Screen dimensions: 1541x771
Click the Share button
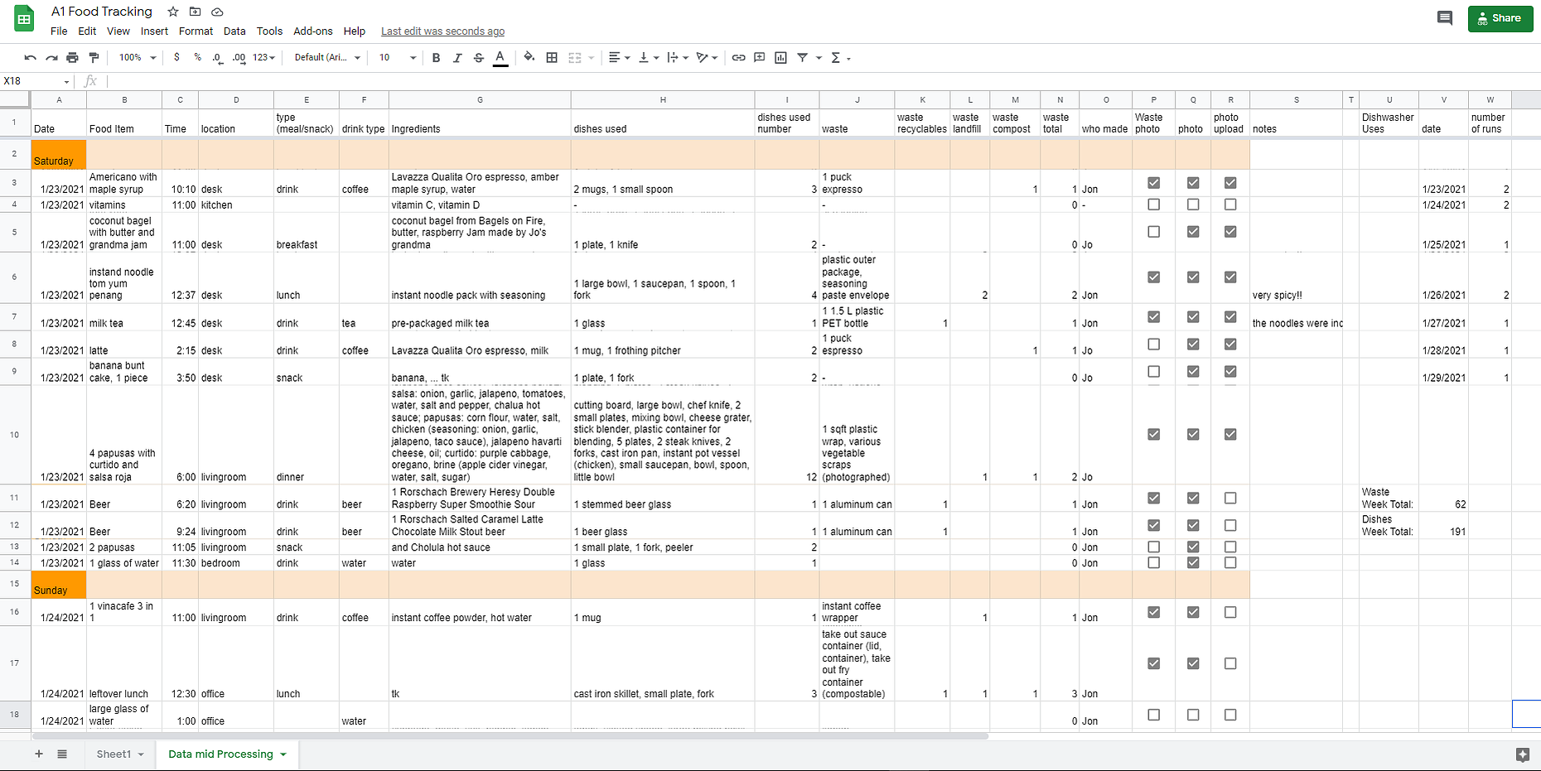tap(1500, 18)
